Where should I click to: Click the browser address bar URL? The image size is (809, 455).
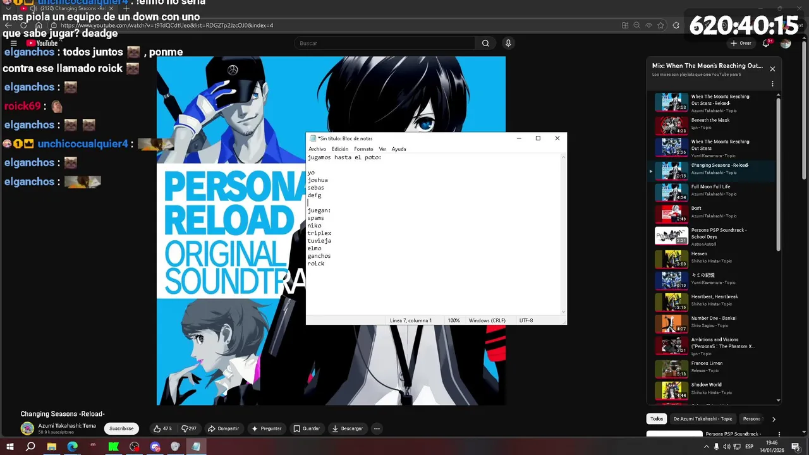pyautogui.click(x=167, y=25)
